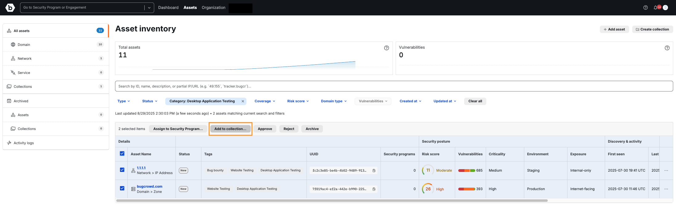Open the user avatar menu
This screenshot has width=676, height=224.
[x=665, y=8]
